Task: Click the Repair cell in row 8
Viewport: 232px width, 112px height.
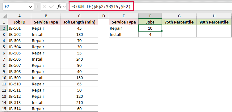Action: click(46, 66)
